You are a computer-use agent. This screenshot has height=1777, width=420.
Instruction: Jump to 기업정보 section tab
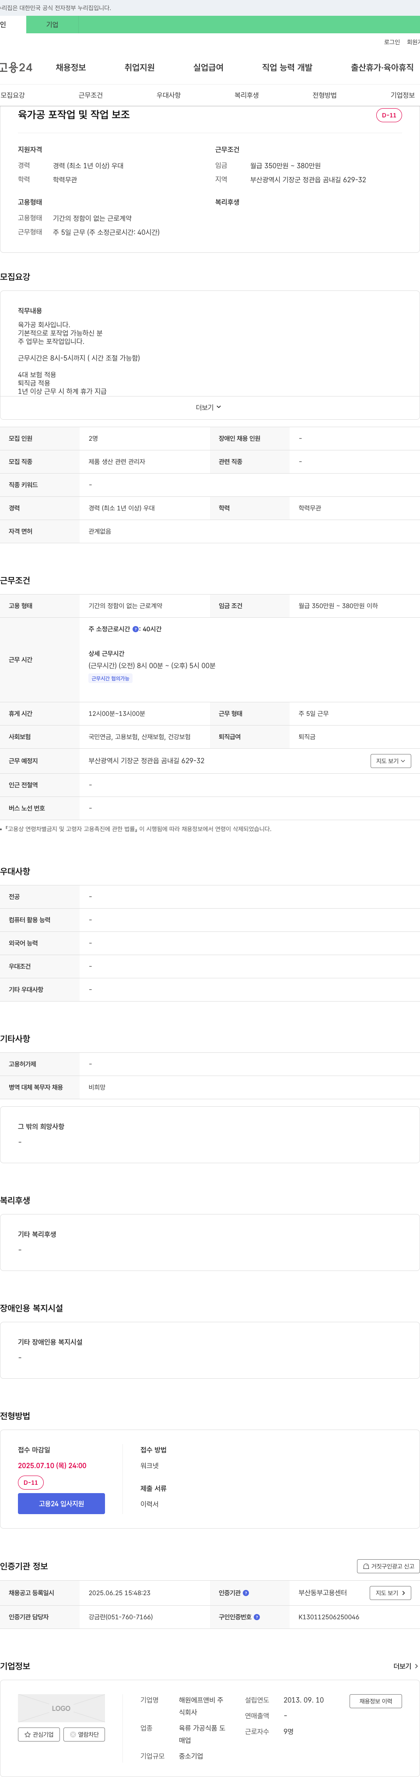point(403,95)
